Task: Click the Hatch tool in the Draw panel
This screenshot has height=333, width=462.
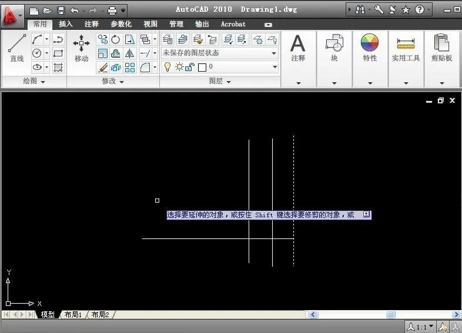Action: (x=58, y=68)
